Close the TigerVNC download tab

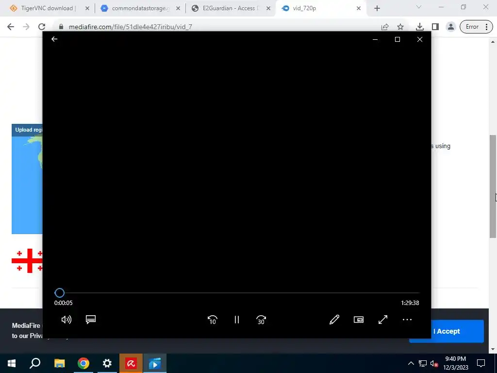[87, 8]
